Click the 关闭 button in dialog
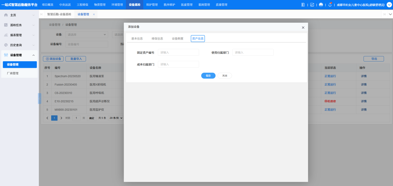Image resolution: width=393 pixels, height=186 pixels. click(x=225, y=76)
